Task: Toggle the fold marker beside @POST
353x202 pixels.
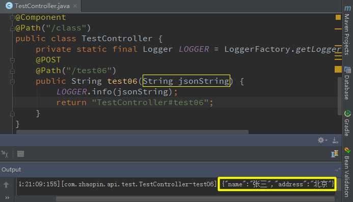Action: tap(12, 60)
